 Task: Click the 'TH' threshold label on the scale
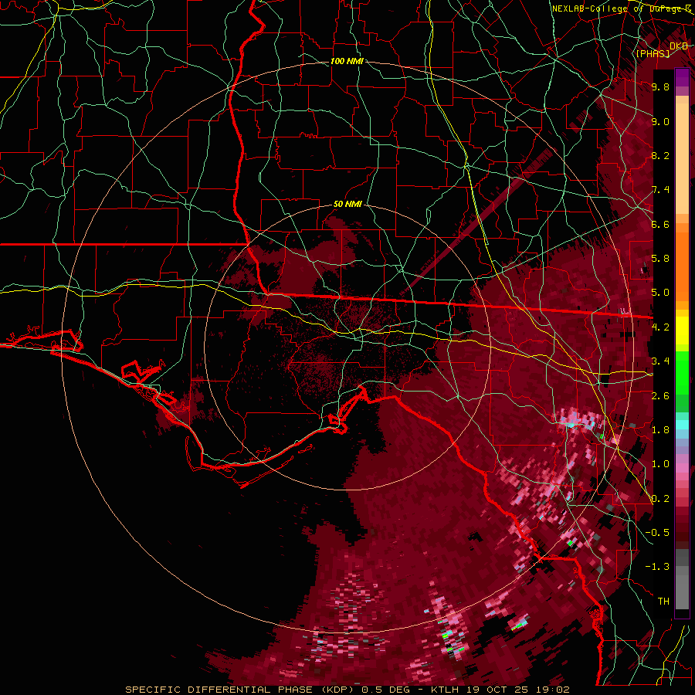[663, 602]
